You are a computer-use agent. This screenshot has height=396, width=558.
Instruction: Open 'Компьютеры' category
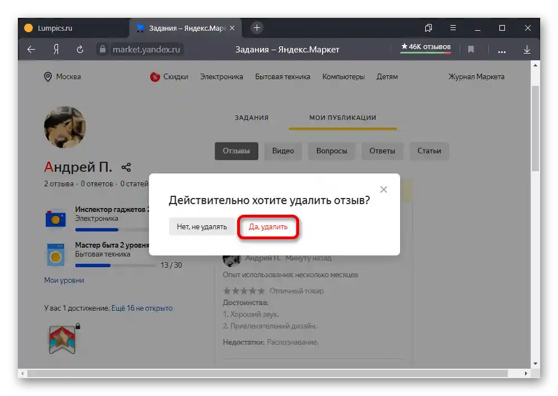tap(343, 77)
